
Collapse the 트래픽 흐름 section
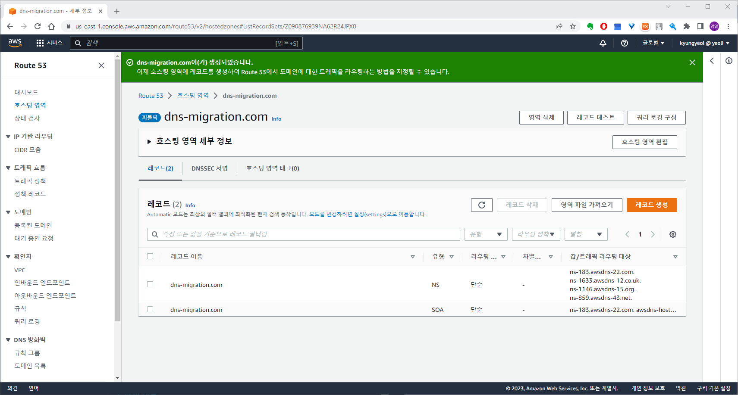coord(8,168)
